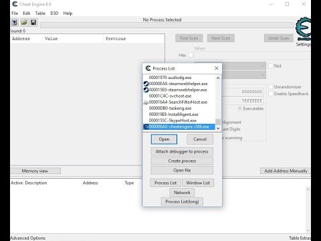The width and height of the screenshot is (321, 241).
Task: Open the Edit menu
Action: click(27, 13)
